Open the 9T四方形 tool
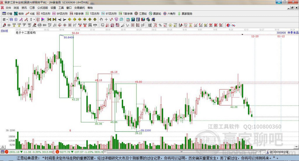Image resolution: width=299 pixels, height=161 pixels. coord(109,14)
